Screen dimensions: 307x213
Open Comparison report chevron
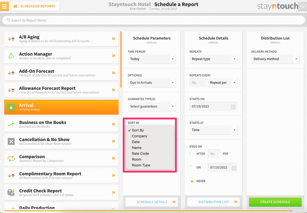click(x=113, y=158)
